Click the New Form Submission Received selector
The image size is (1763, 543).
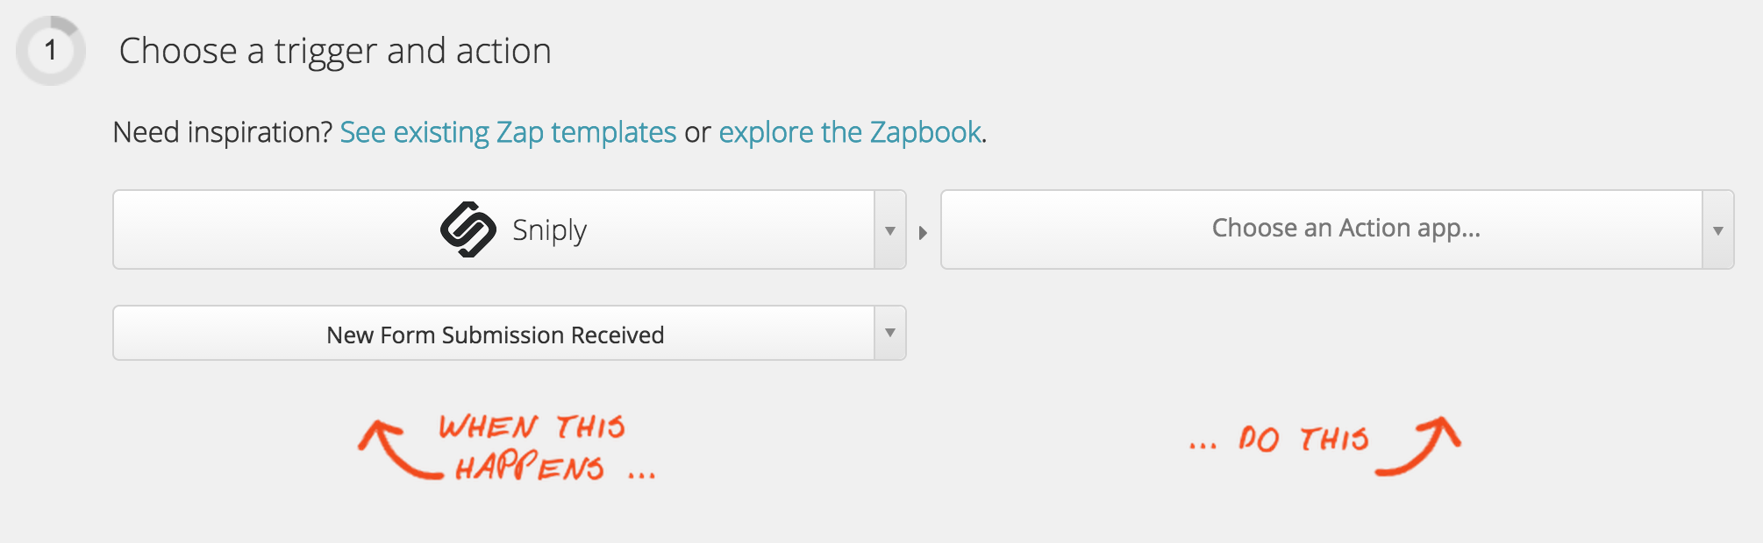click(x=509, y=333)
